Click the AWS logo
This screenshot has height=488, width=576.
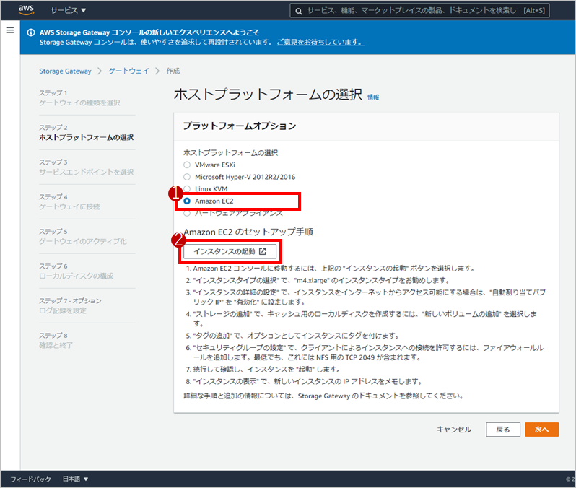click(27, 10)
